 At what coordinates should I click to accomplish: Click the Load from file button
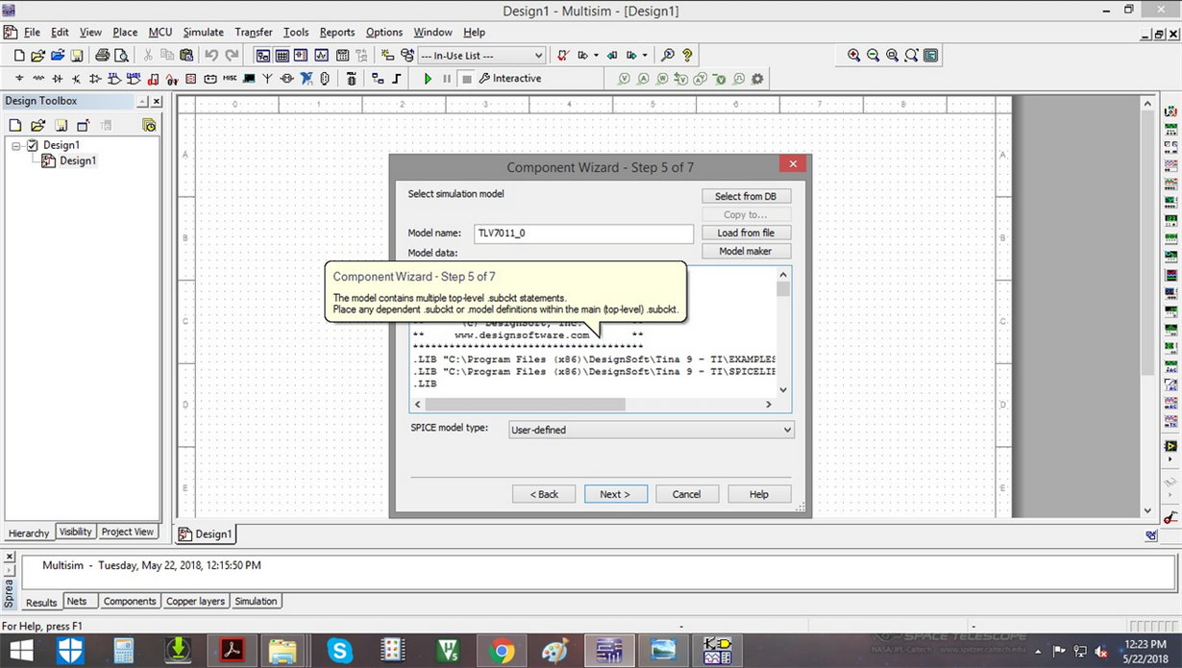[746, 233]
